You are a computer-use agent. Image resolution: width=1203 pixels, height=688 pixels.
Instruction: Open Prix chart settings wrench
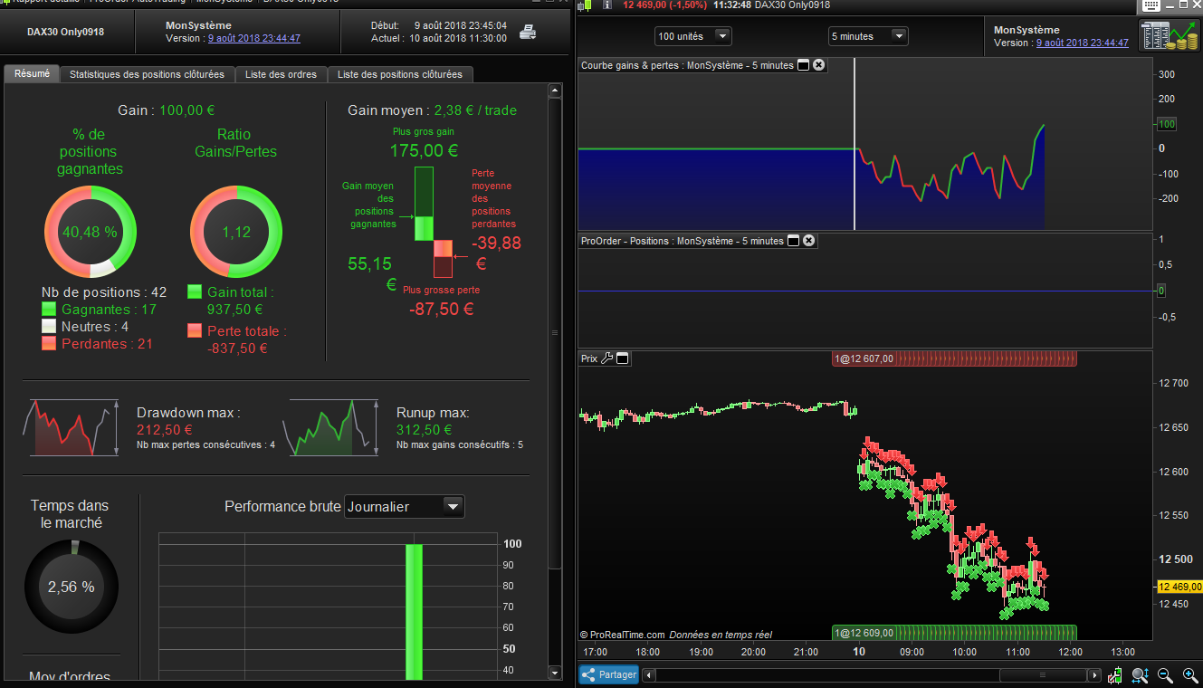(607, 358)
